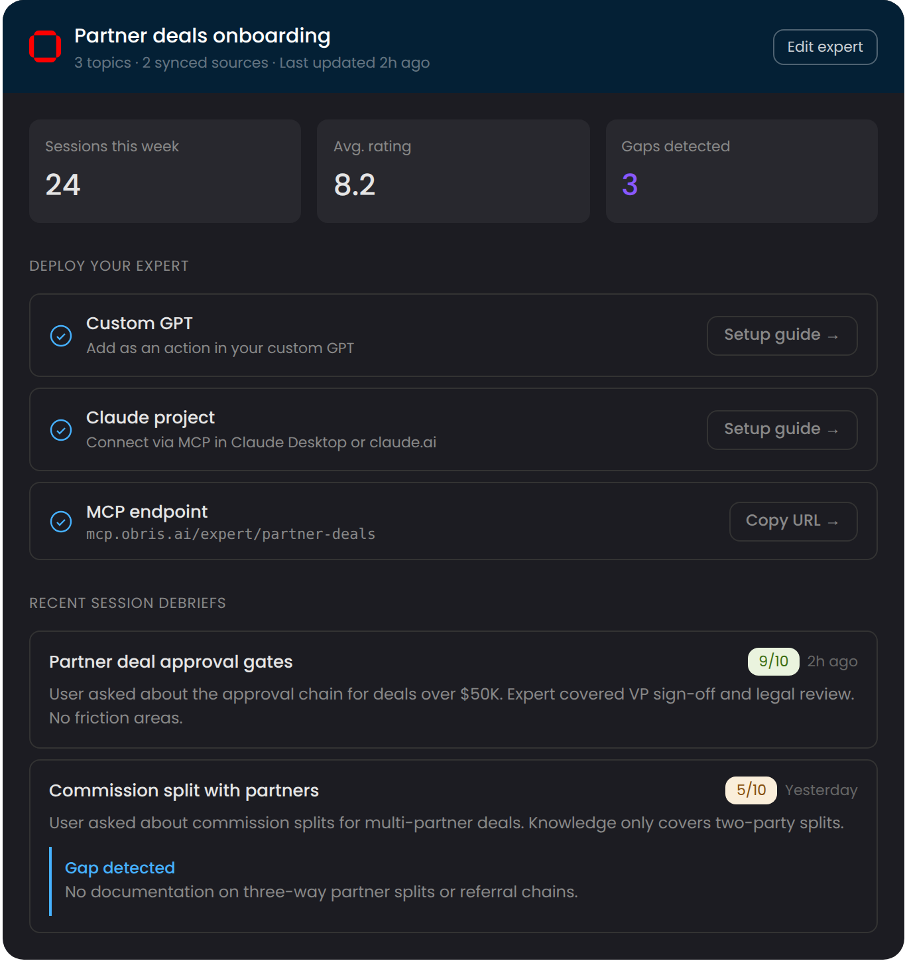Click the 5/10 score indicator
907x965 pixels.
[750, 790]
